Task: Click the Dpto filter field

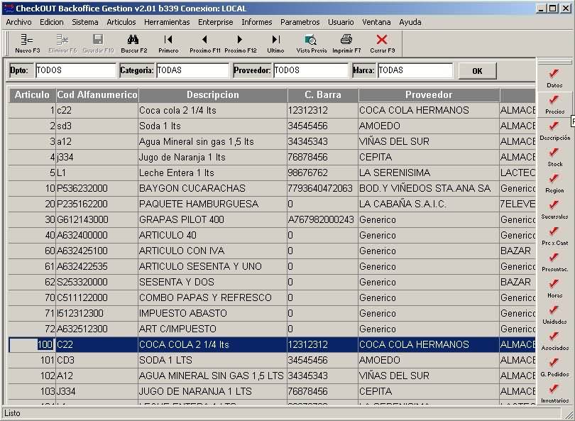Action: 75,70
